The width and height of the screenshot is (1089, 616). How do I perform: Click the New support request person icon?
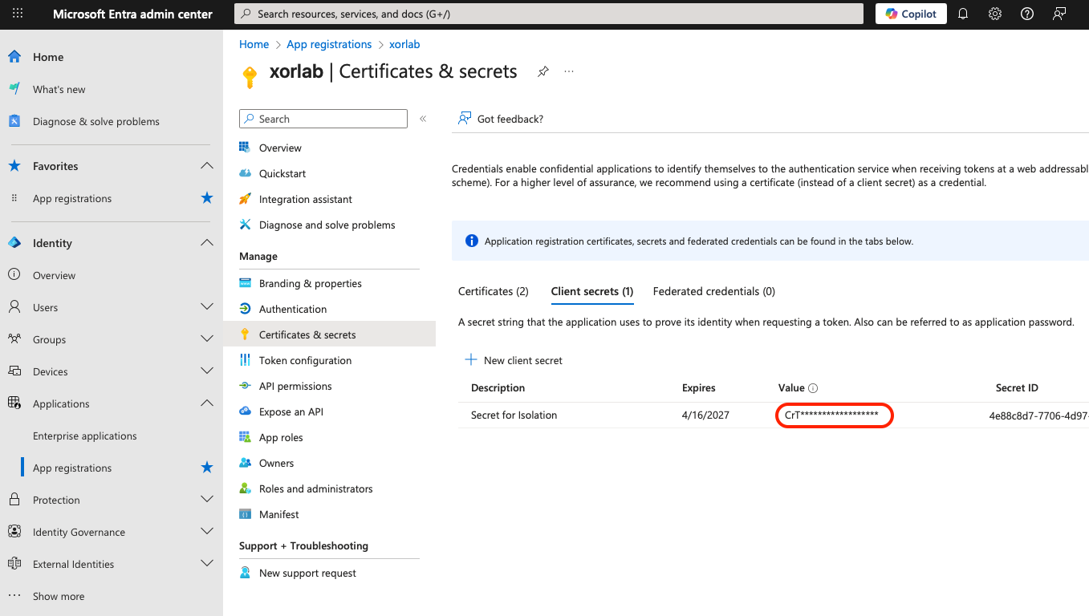pyautogui.click(x=246, y=573)
